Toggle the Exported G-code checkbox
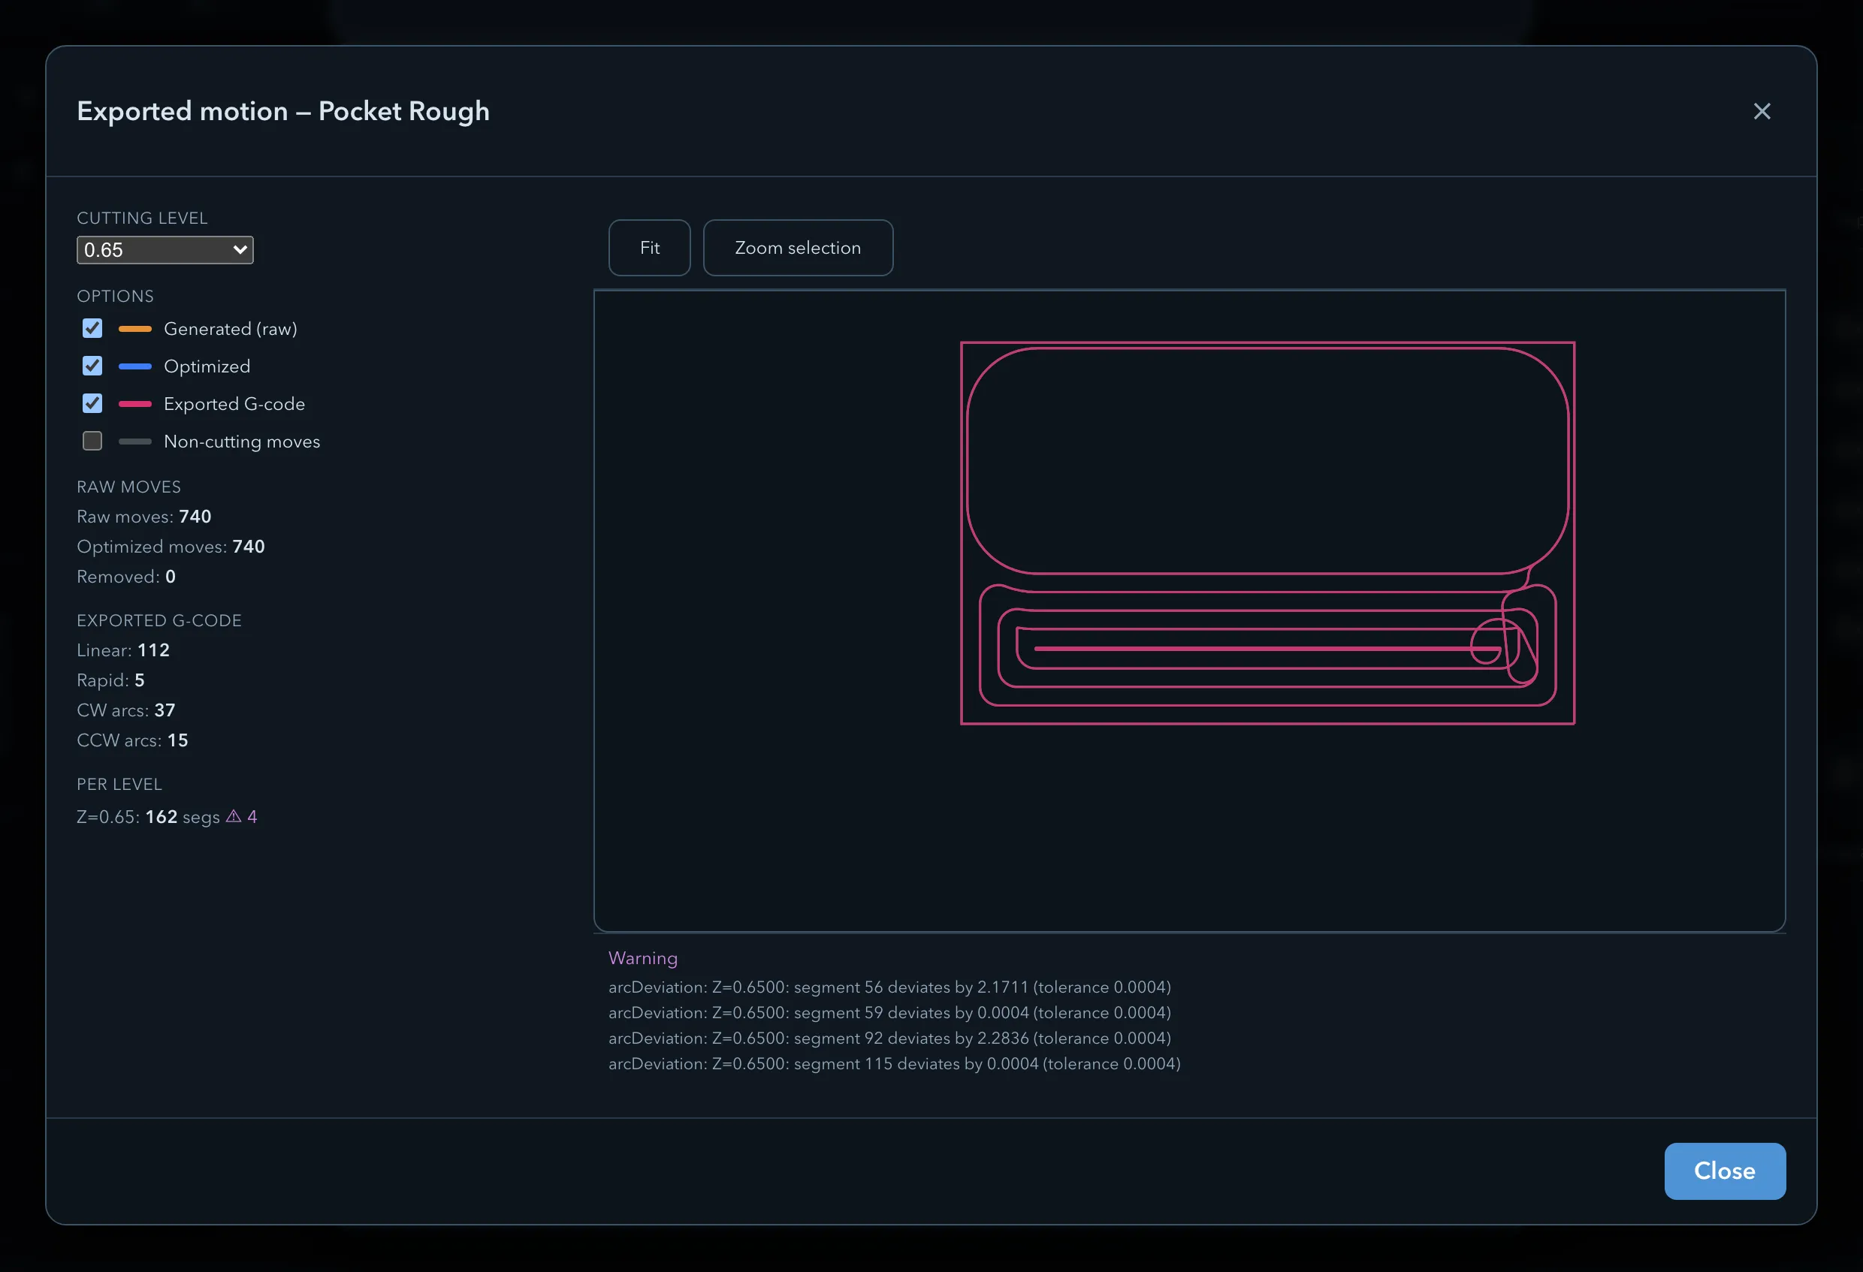 coord(92,404)
